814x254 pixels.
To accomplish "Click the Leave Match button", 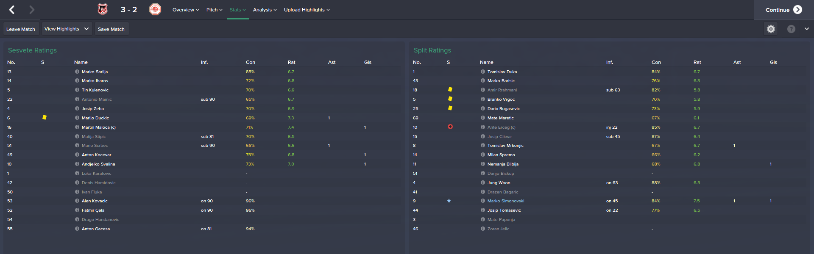I will [21, 29].
